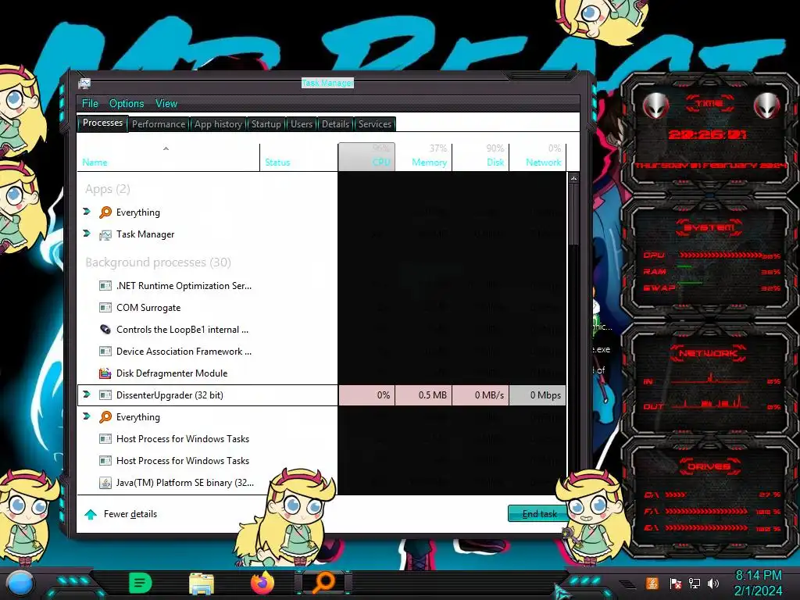800x600 pixels.
Task: Open Everything search from taskbar
Action: [x=323, y=583]
